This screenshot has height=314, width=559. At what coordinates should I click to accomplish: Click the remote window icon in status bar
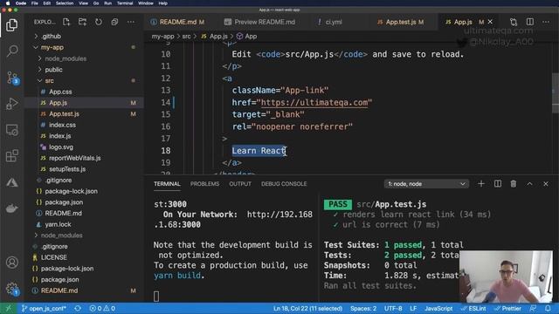[8, 308]
